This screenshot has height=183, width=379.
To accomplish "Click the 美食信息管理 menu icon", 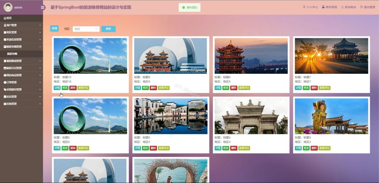I will pyautogui.click(x=5, y=39).
